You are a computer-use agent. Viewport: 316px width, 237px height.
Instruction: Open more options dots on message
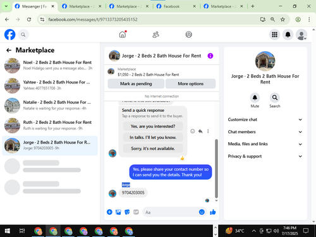point(208,131)
